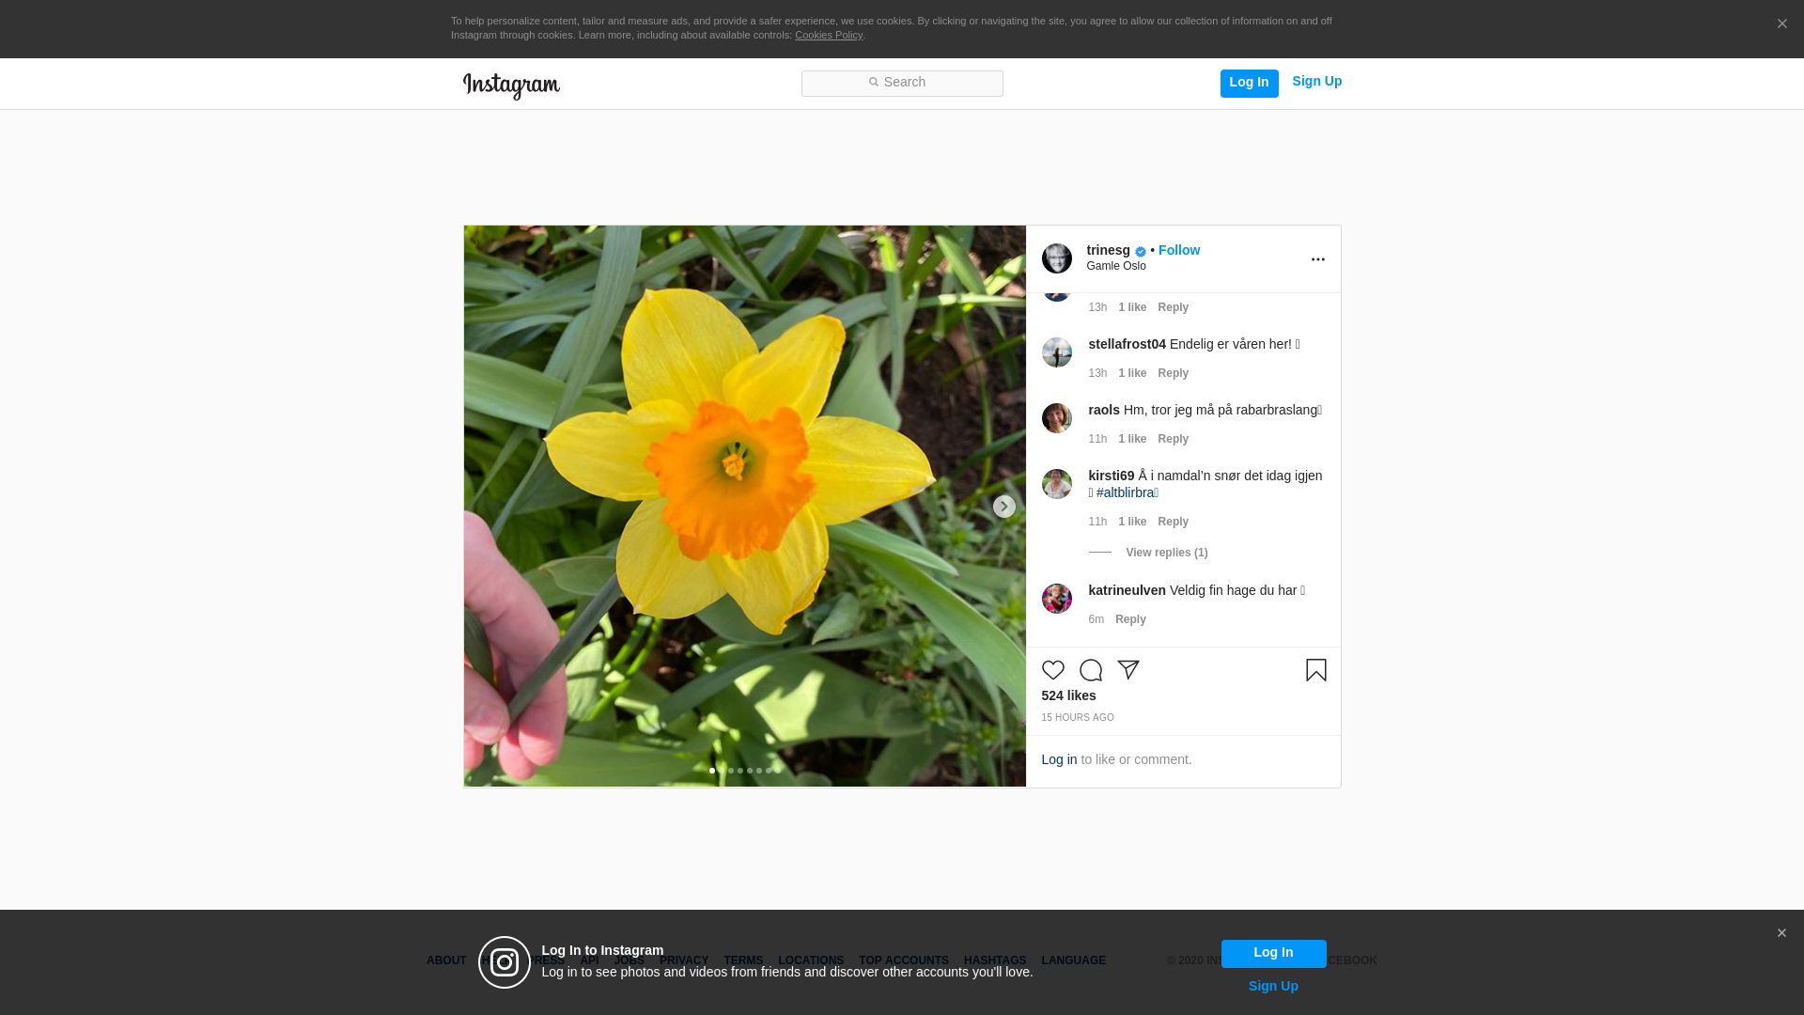Click Log in to like or comment

(1059, 759)
